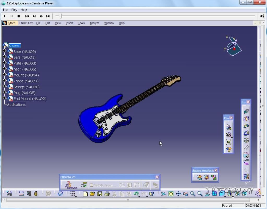Open the CATIA Start menu
Image resolution: width=267 pixels, height=209 pixels.
(x=11, y=23)
